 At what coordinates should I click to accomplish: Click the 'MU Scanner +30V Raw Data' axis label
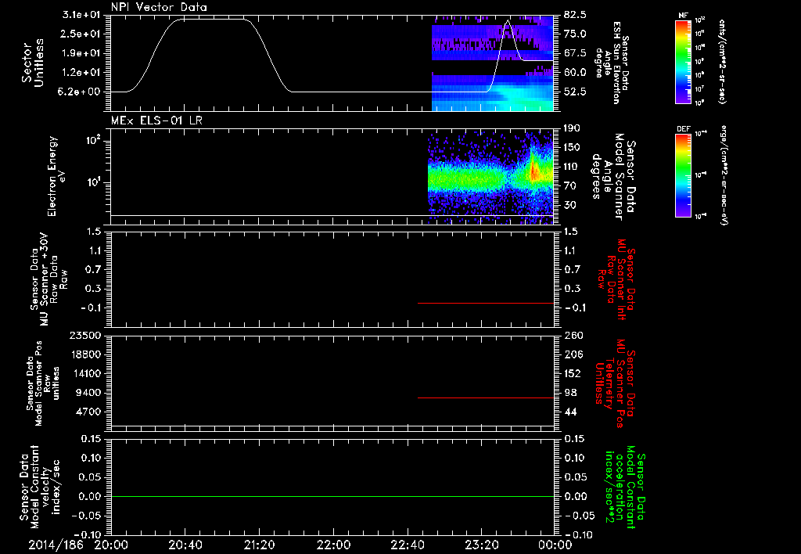[x=48, y=279]
